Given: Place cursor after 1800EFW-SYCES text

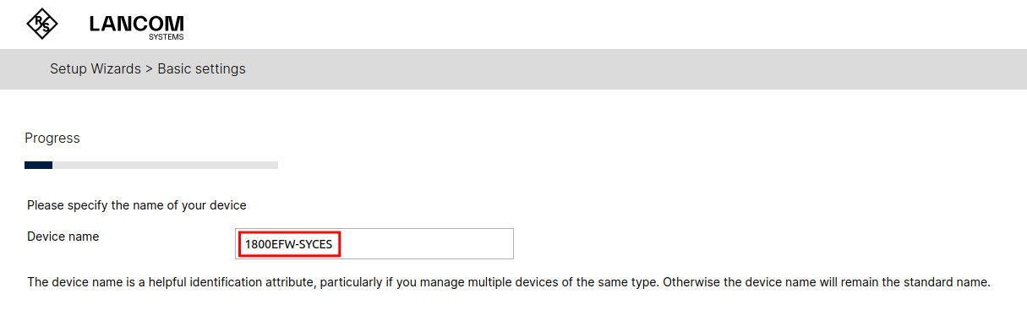Looking at the screenshot, I should tap(333, 244).
